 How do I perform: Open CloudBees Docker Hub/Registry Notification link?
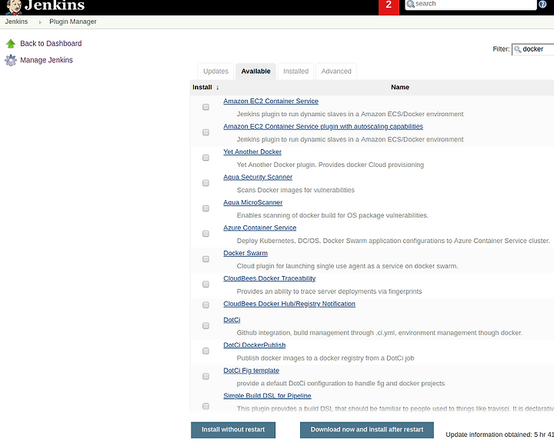pos(289,304)
